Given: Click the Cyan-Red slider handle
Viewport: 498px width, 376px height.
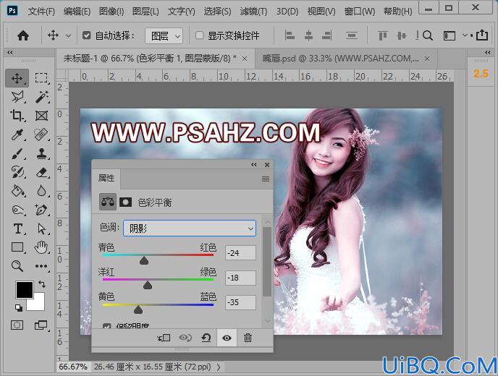Looking at the screenshot, I should point(144,260).
